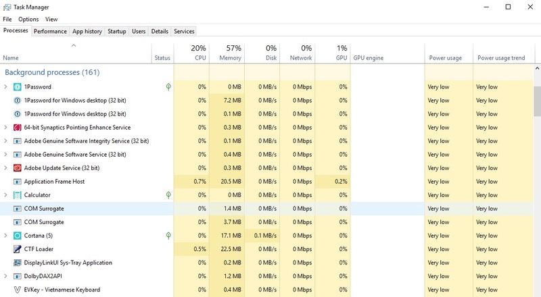This screenshot has height=297, width=541.
Task: Expand the 1Password process group
Action: tap(5, 87)
